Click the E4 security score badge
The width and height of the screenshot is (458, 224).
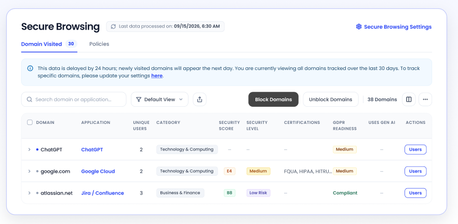tap(230, 171)
